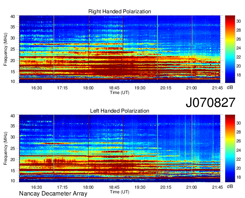Click the lower plot's color bar

pyautogui.click(x=230, y=148)
